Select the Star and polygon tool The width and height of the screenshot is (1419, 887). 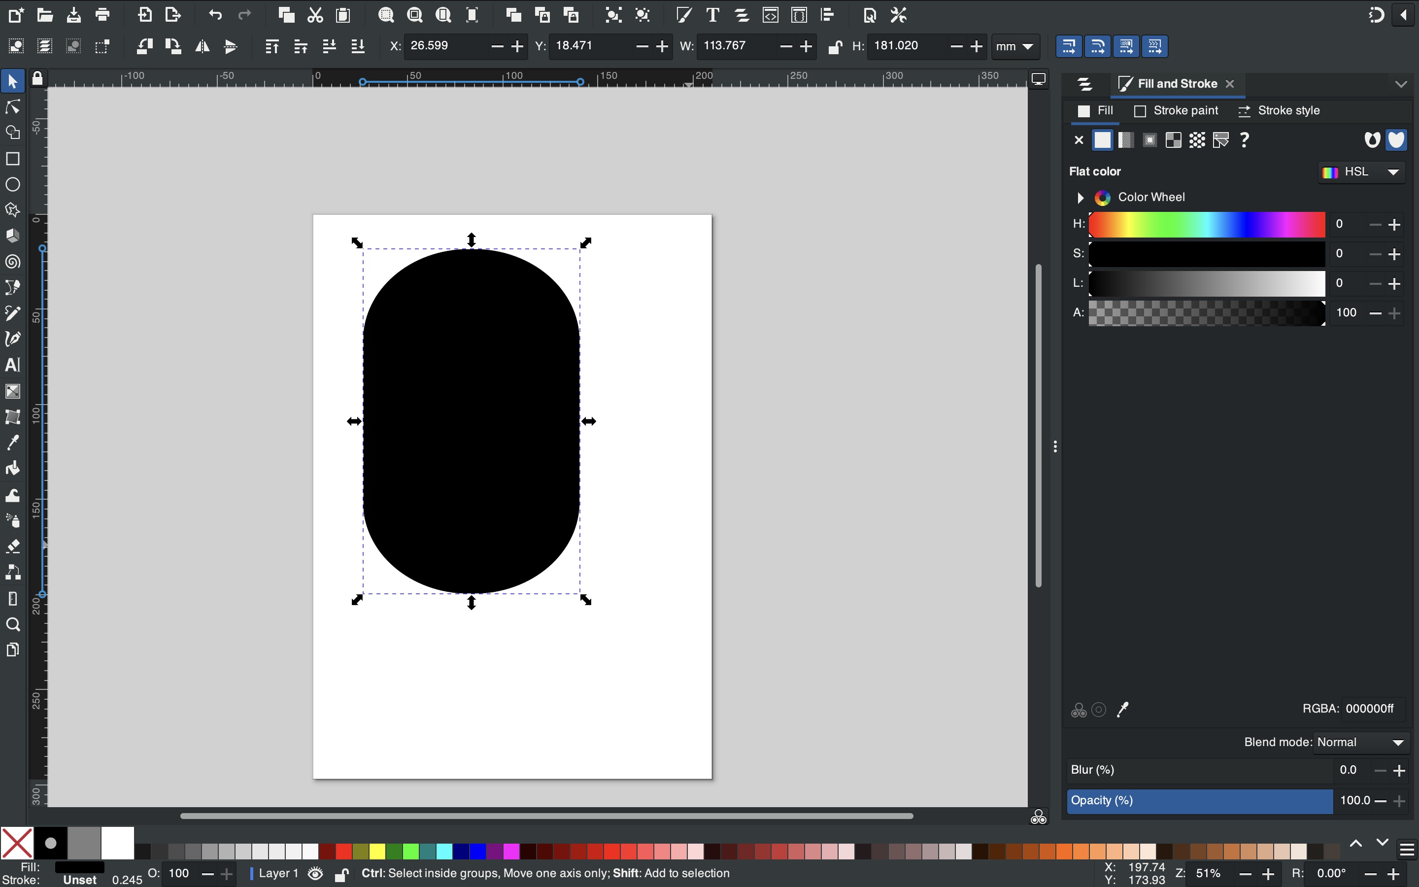(x=13, y=210)
